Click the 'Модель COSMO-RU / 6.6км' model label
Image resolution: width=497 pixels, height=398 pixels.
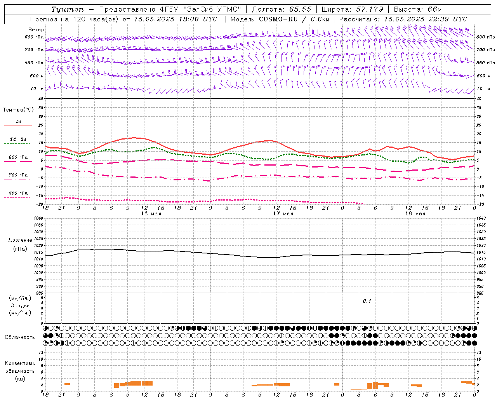tap(280, 19)
